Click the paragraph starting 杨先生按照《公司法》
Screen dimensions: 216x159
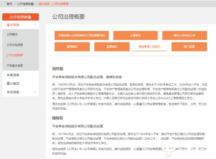tap(129, 151)
